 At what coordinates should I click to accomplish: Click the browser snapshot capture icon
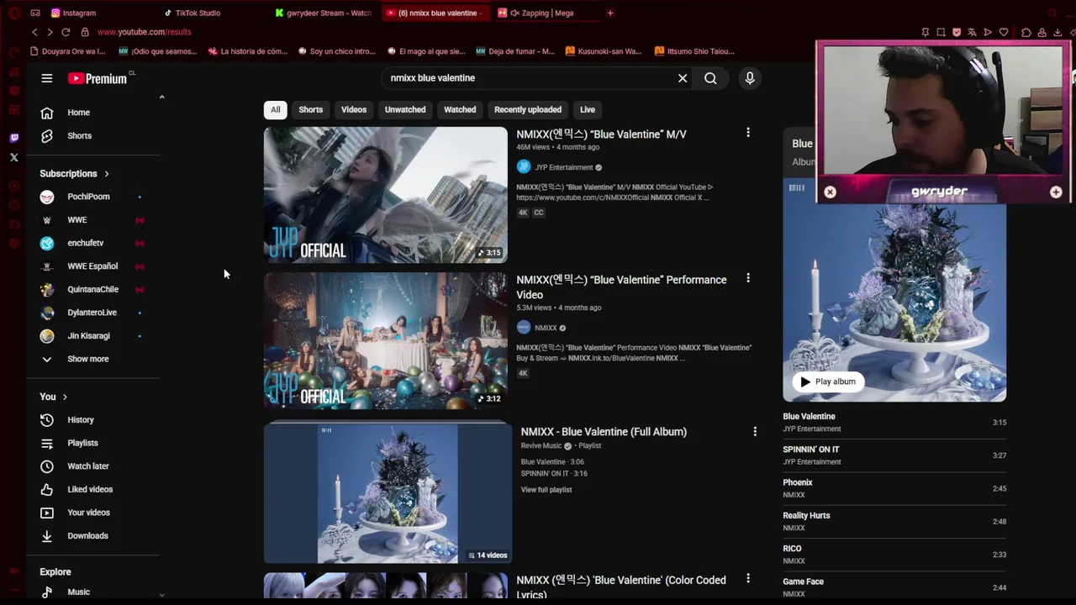[941, 32]
